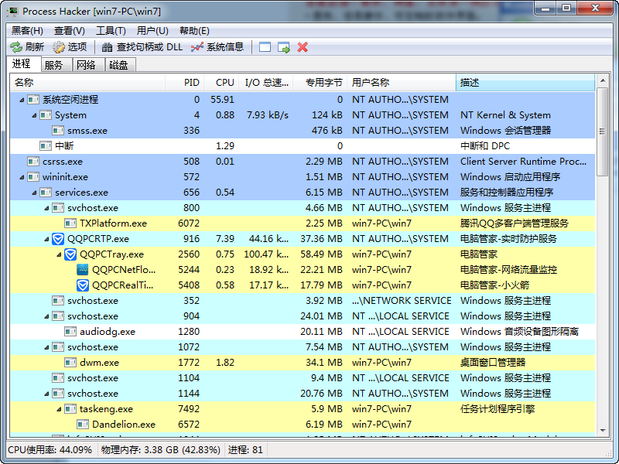The height and width of the screenshot is (464, 619).
Task: Switch to the 网络 tab
Action: 85,64
